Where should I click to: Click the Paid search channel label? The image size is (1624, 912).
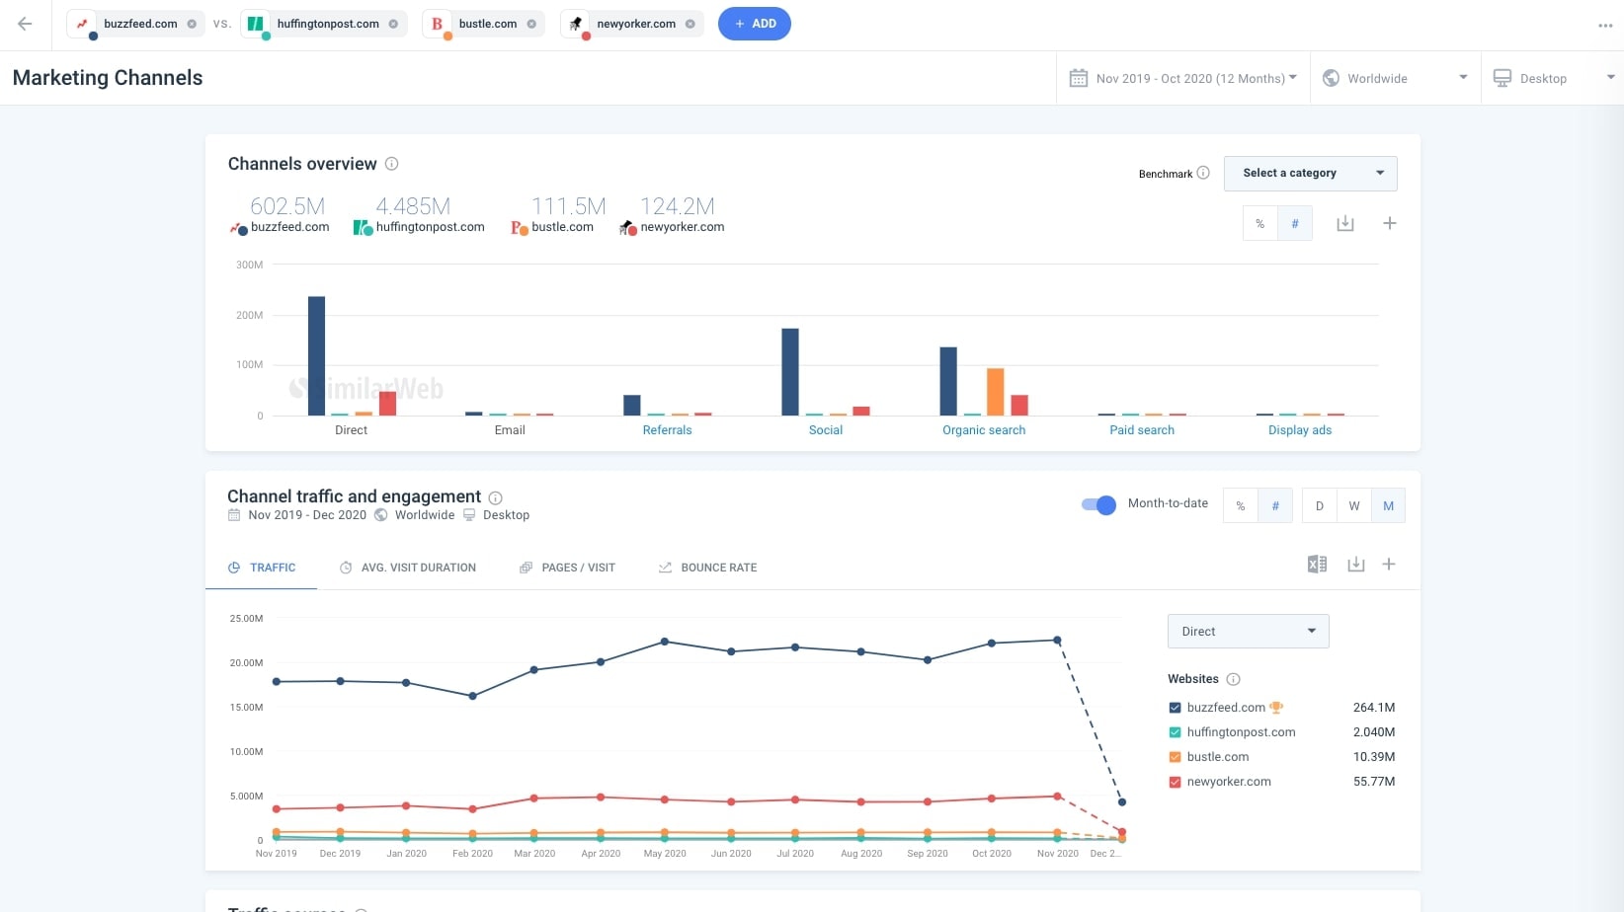pos(1142,430)
